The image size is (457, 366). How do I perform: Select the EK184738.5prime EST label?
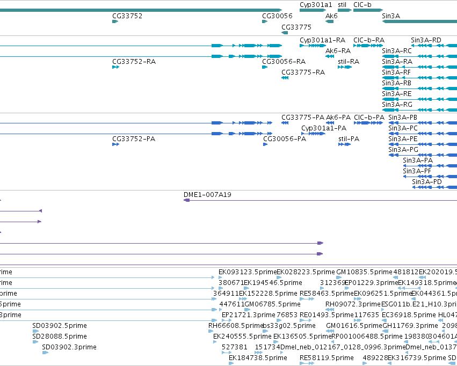258,358
